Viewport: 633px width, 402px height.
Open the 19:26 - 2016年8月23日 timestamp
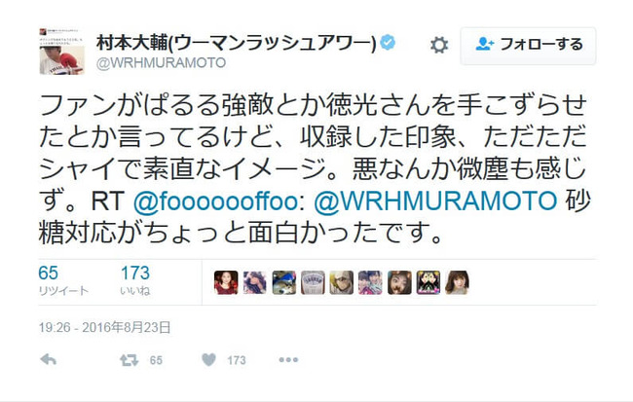tap(104, 327)
